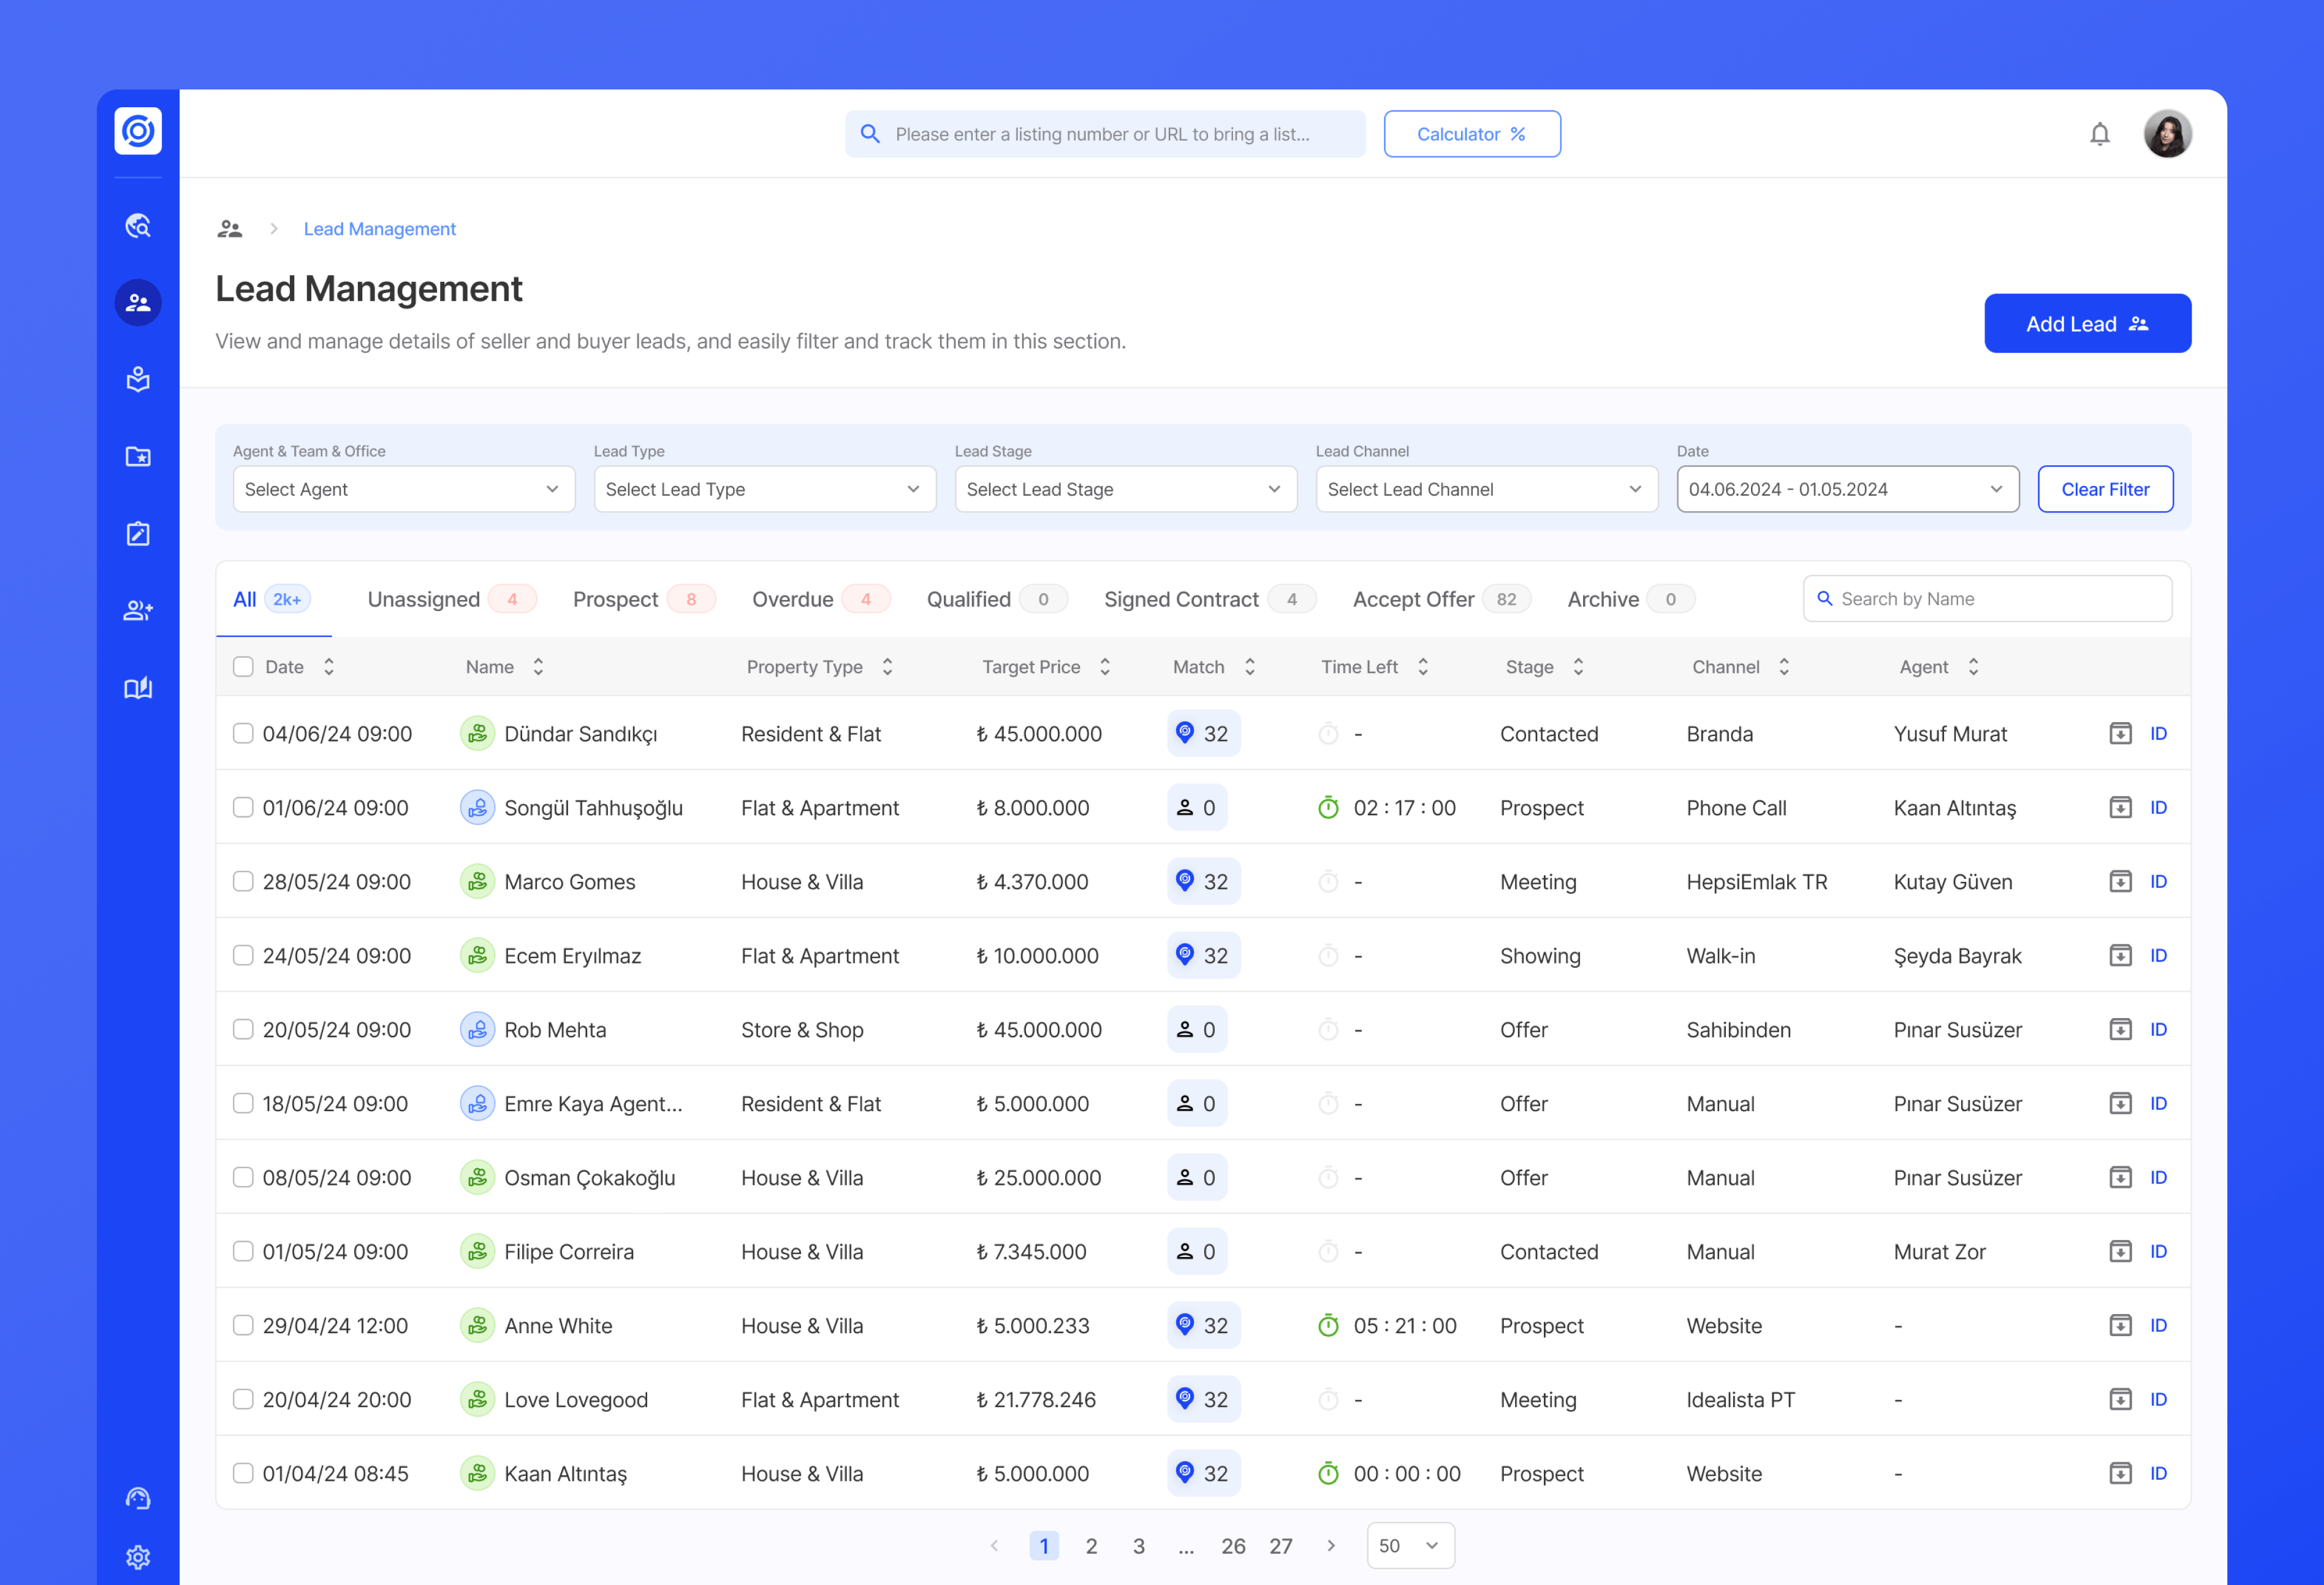2324x1585 pixels.
Task: Switch to the Accept Offer tab
Action: coord(1442,599)
